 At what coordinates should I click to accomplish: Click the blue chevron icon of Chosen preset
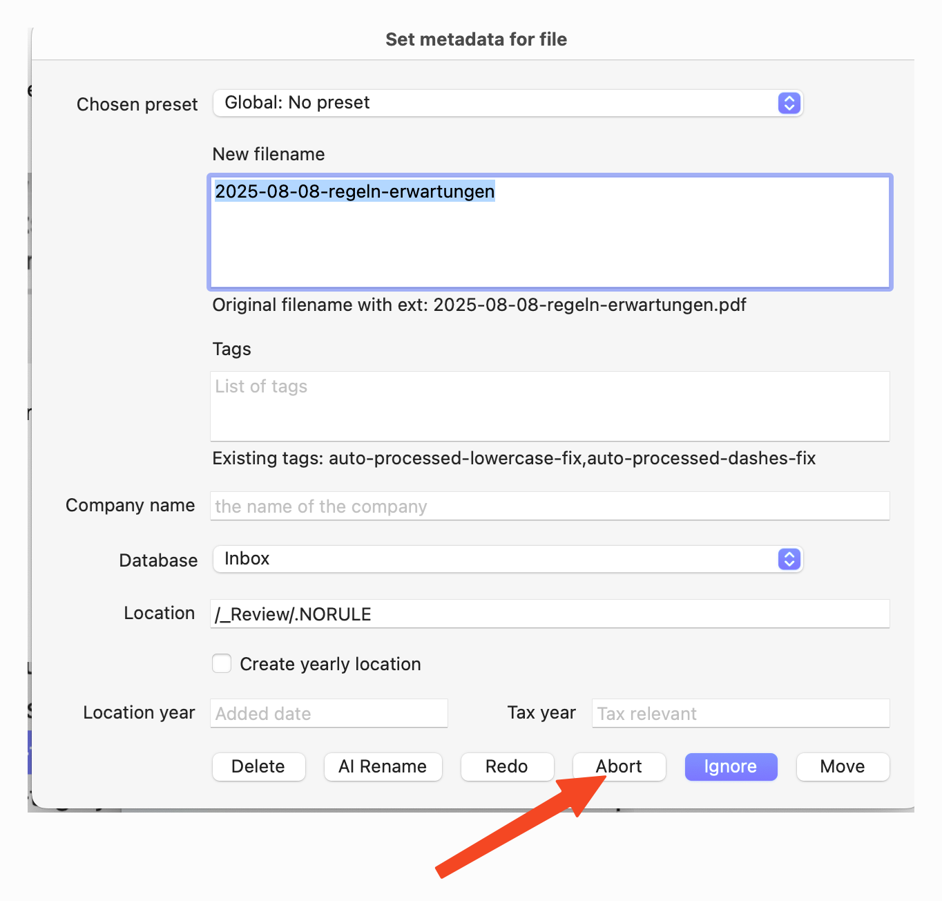[789, 103]
